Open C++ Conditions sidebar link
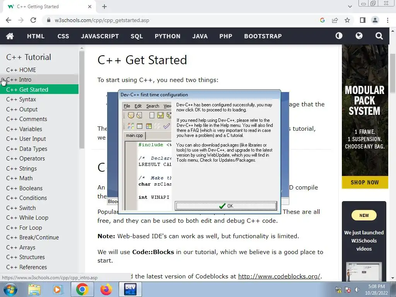Image resolution: width=396 pixels, height=297 pixels. [39, 198]
